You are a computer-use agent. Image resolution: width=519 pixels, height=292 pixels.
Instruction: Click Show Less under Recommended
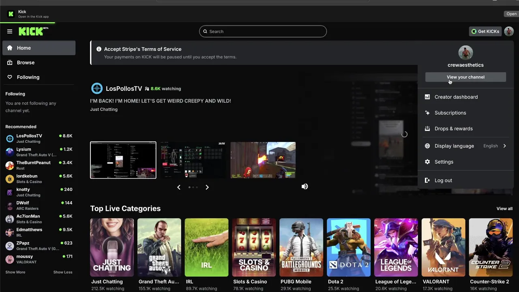point(63,272)
